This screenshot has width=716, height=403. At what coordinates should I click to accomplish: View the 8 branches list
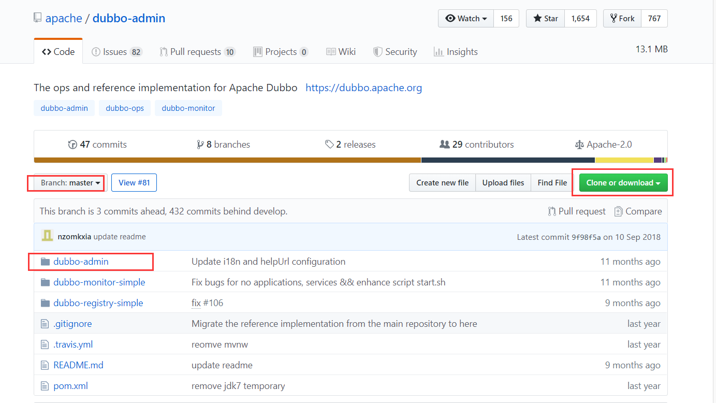[x=224, y=145]
